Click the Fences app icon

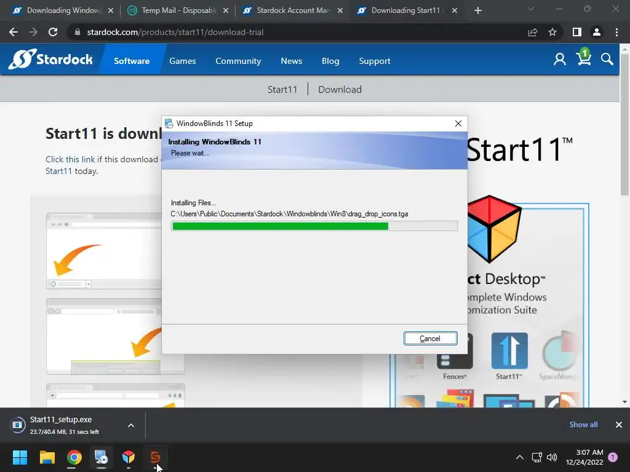click(x=455, y=352)
